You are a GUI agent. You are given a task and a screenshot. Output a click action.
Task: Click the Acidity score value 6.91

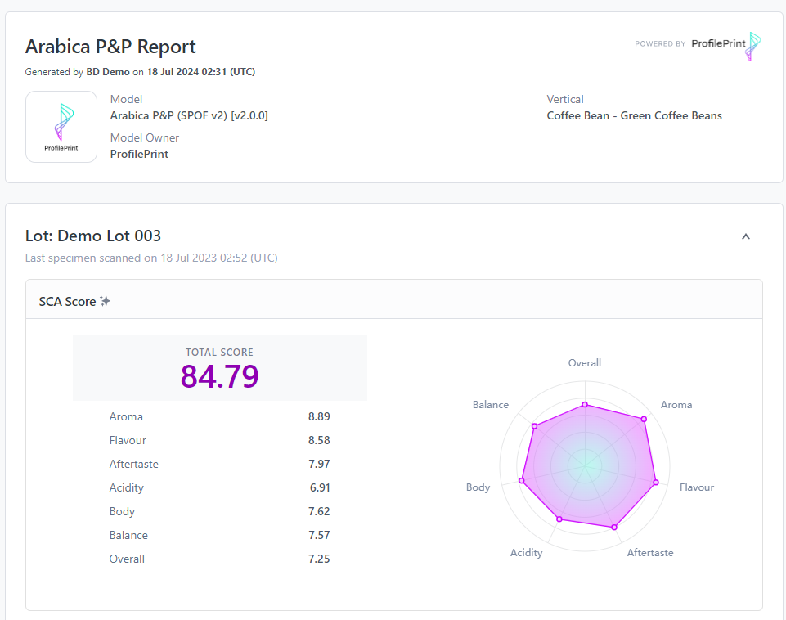[320, 487]
